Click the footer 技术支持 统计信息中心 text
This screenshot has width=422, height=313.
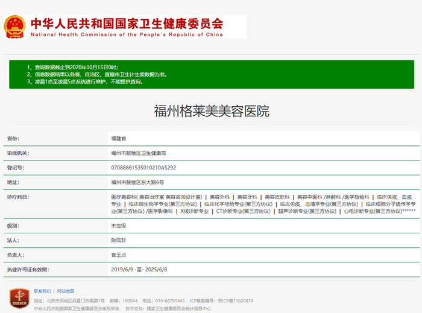pyautogui.click(x=168, y=308)
